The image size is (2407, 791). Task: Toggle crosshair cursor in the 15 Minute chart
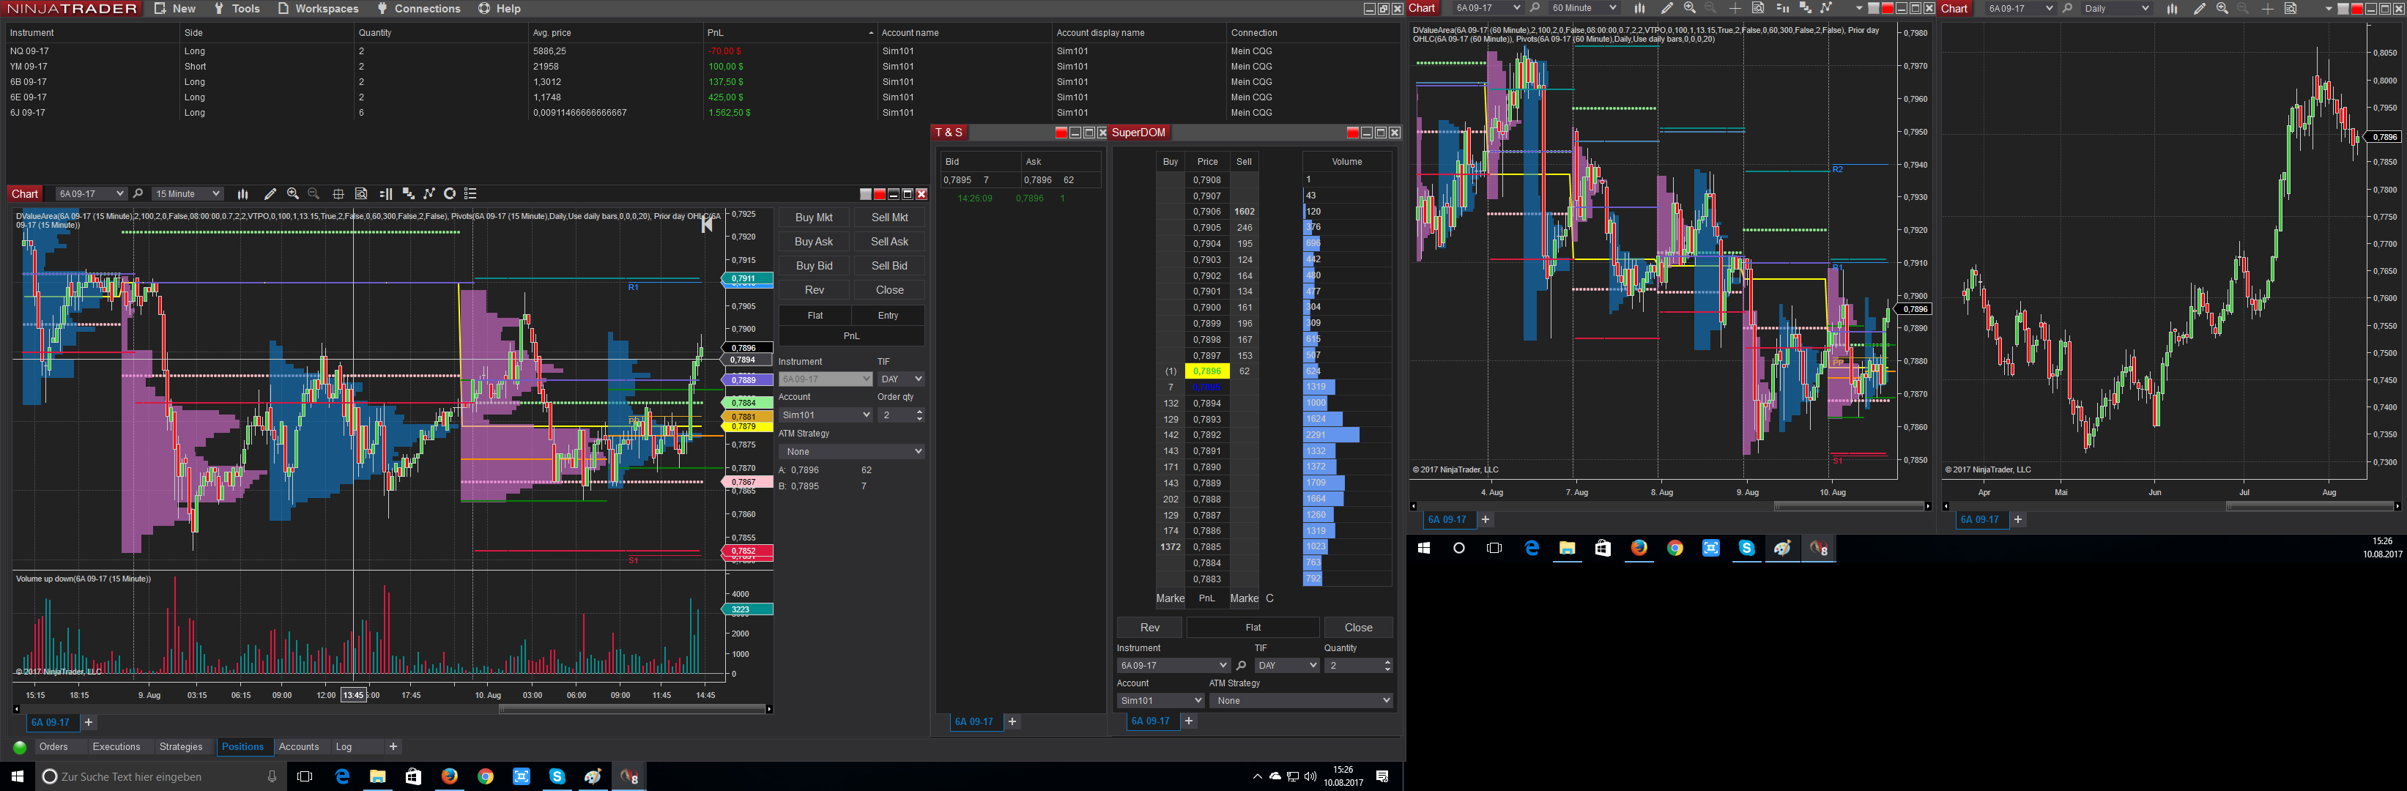[x=338, y=193]
